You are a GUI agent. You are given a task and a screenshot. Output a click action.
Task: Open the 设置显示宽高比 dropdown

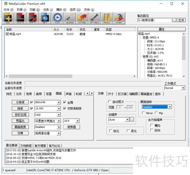tap(59, 121)
